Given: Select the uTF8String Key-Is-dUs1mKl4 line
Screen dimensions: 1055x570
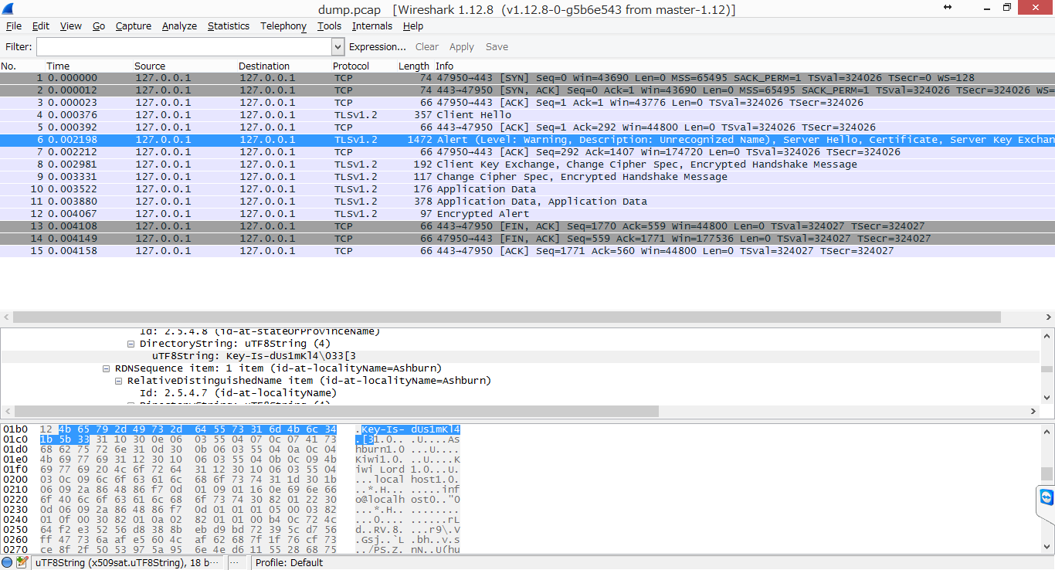Looking at the screenshot, I should 253,356.
